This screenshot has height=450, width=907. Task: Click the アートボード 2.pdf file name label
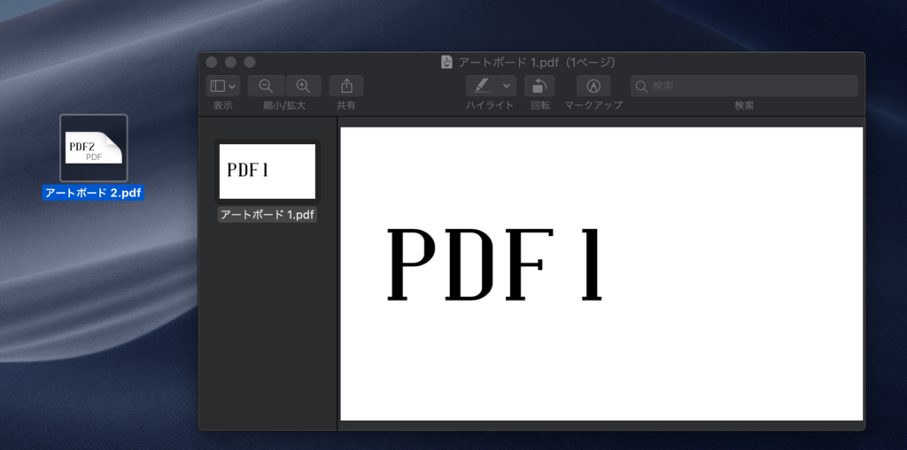coord(93,193)
